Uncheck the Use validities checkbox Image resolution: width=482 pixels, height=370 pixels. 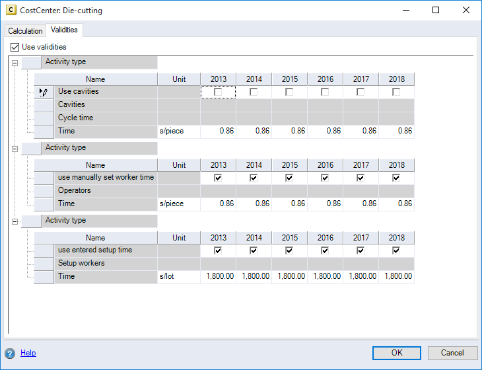point(15,48)
